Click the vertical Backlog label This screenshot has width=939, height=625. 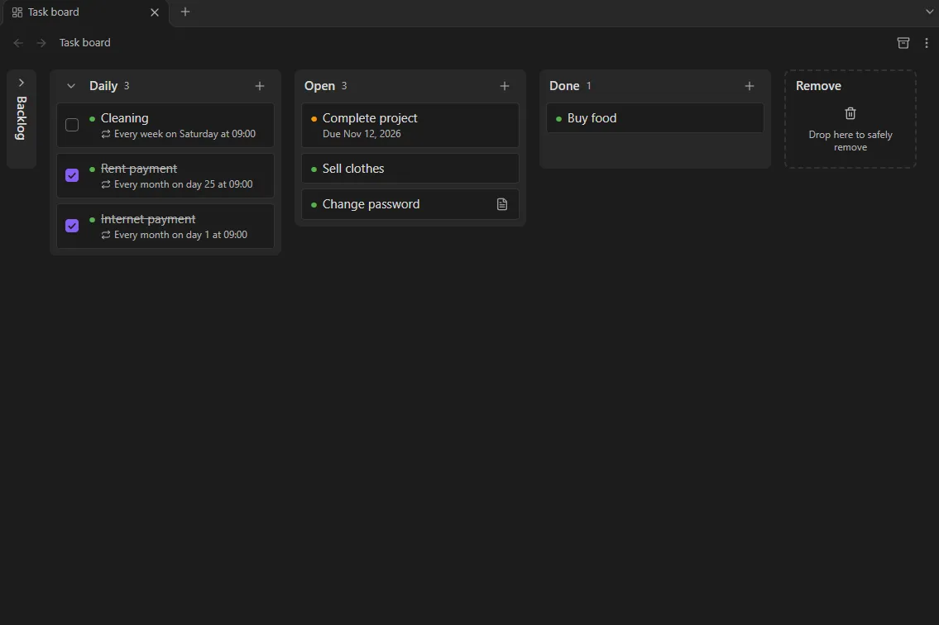[22, 118]
